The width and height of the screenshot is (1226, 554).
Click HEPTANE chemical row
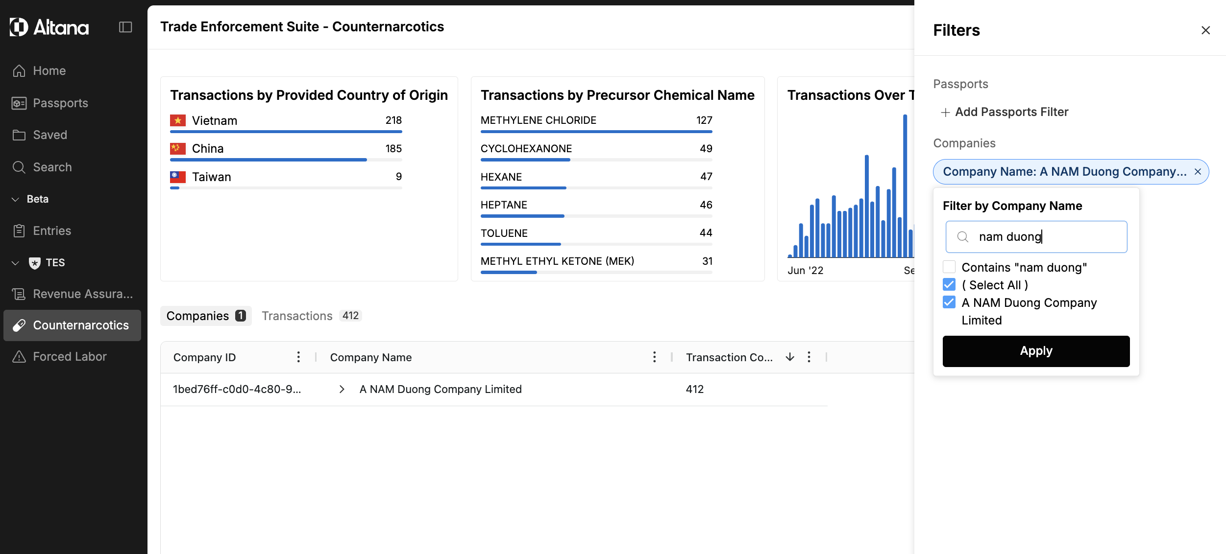(596, 208)
